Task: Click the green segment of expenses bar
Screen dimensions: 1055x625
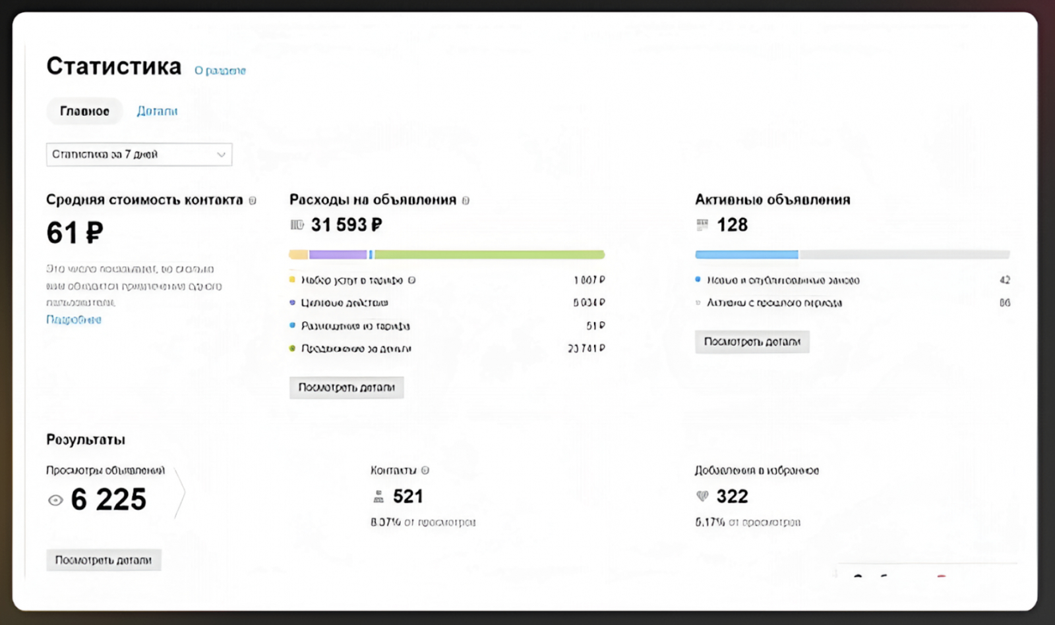Action: click(x=489, y=255)
